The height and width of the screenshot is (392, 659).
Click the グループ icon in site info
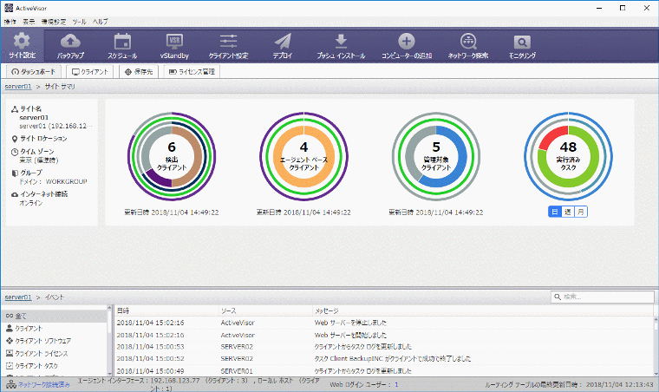[x=14, y=173]
